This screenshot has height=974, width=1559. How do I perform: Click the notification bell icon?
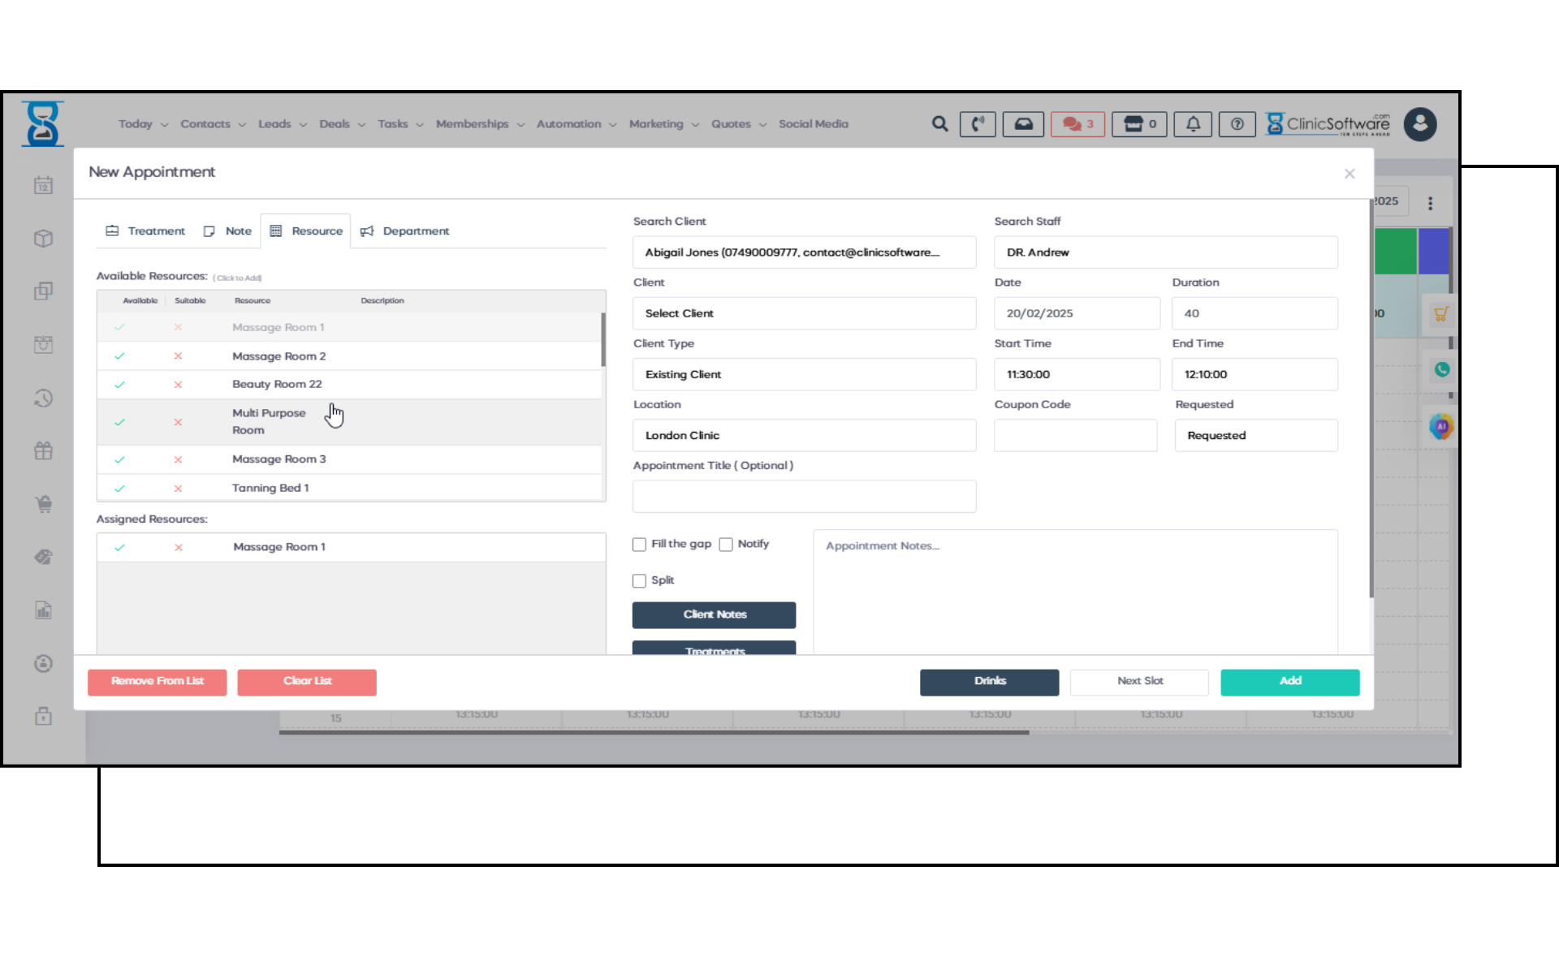pos(1193,124)
